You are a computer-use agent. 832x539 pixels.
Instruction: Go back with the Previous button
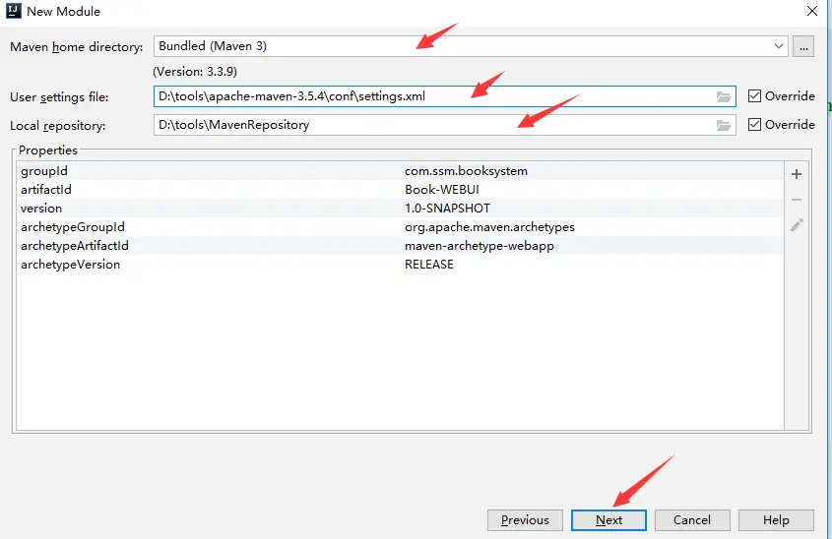pos(525,520)
